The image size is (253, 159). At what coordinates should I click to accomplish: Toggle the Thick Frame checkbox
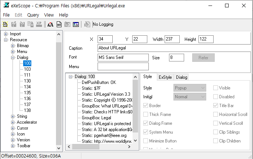[145, 114]
